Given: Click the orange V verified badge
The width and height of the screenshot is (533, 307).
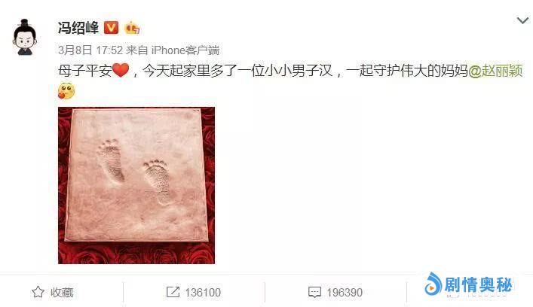Looking at the screenshot, I should tap(111, 28).
